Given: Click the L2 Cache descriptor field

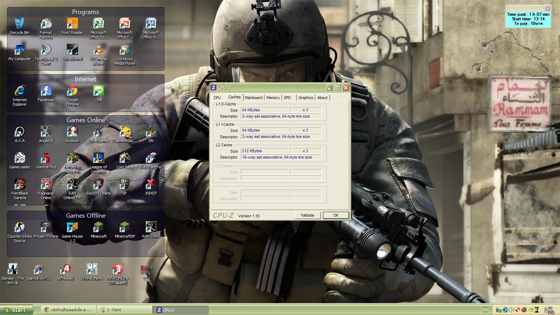Looking at the screenshot, I should pyautogui.click(x=281, y=157).
